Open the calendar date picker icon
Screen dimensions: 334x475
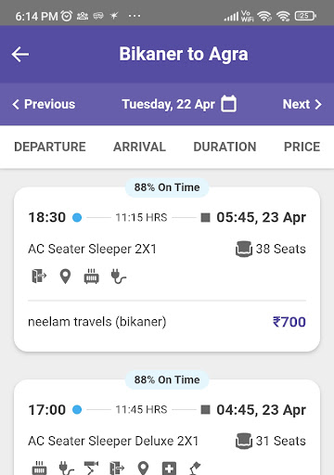[x=228, y=104]
